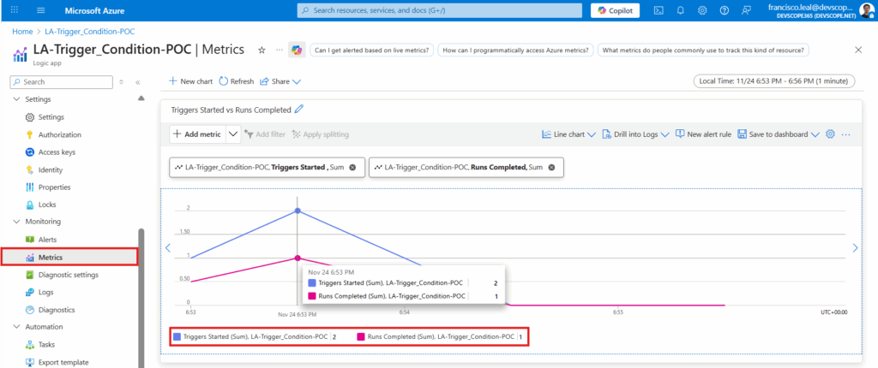Refresh the metrics chart
Viewport: 878px width, 368px height.
coord(237,81)
